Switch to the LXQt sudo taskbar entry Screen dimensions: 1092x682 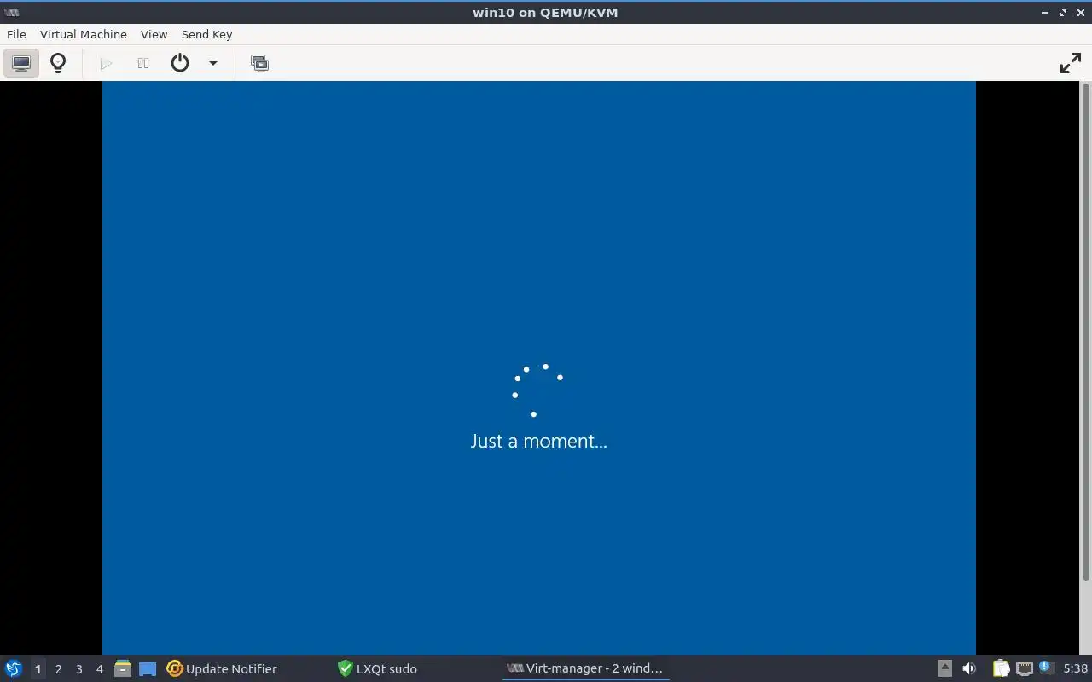(378, 668)
